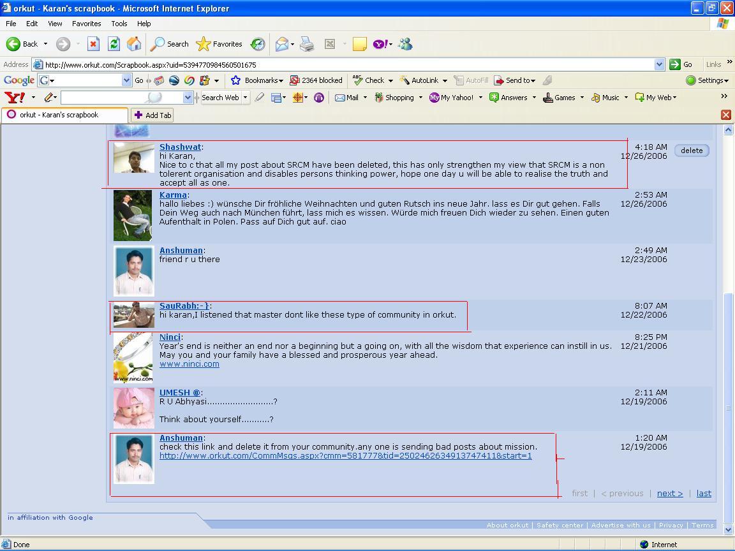Expand Yahoo toolbar overflow chevron
This screenshot has height=551, width=735.
click(724, 96)
